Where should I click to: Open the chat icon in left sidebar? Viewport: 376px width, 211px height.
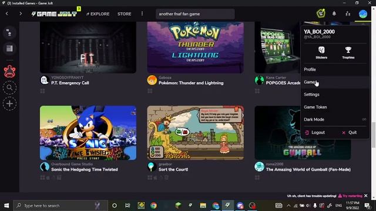point(9,33)
